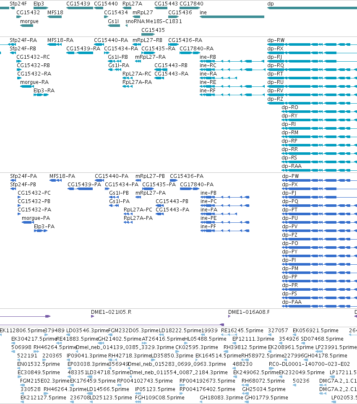The width and height of the screenshot is (357, 404).
Task: Select transcript CG15439-RA glyph
Action: coord(80,53)
